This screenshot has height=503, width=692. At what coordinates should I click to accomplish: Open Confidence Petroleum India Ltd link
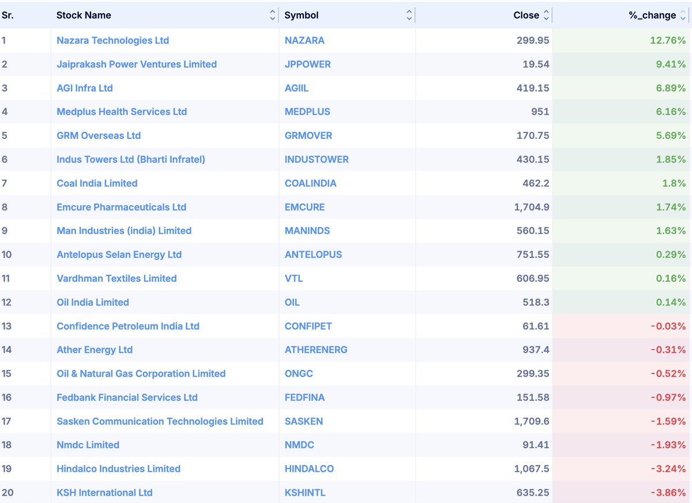[128, 326]
